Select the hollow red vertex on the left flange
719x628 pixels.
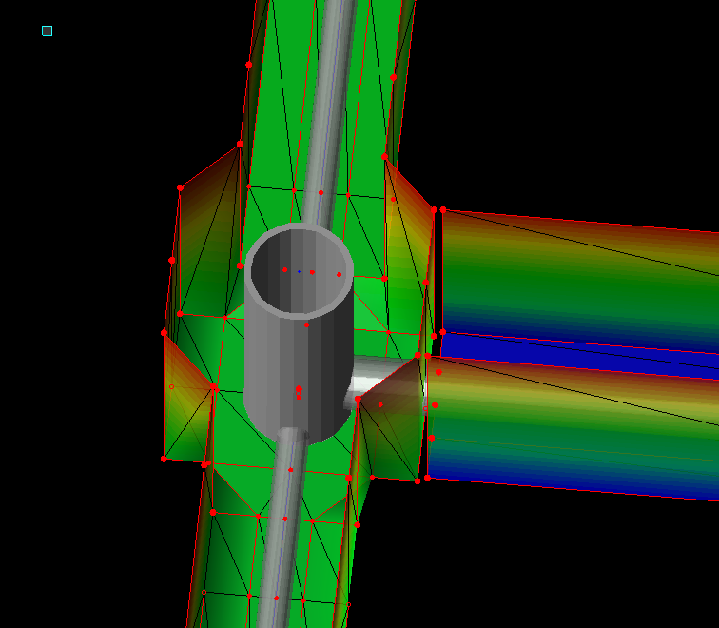click(171, 386)
